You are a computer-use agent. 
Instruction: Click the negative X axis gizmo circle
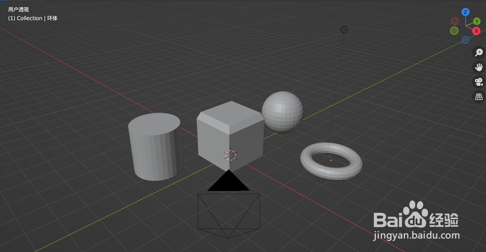[455, 21]
